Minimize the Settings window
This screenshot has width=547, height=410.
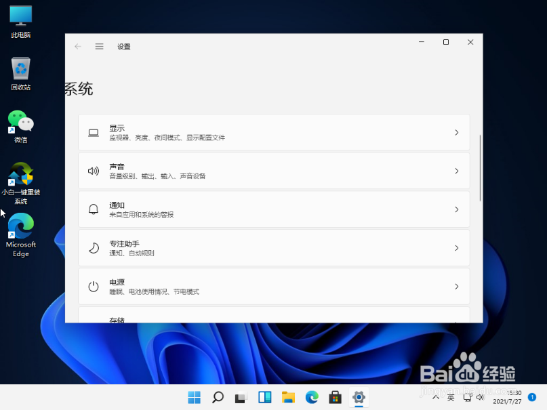[x=422, y=42]
